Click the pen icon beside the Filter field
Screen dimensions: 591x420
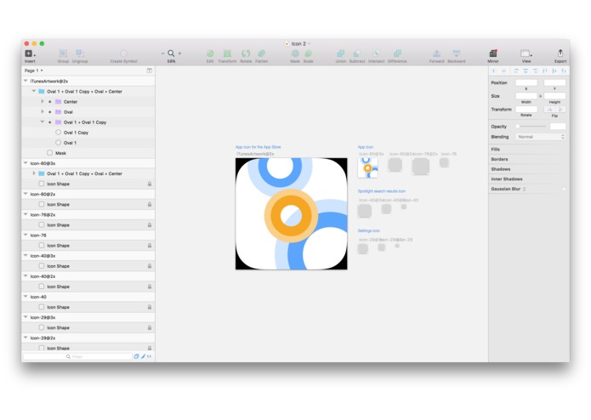coord(143,356)
